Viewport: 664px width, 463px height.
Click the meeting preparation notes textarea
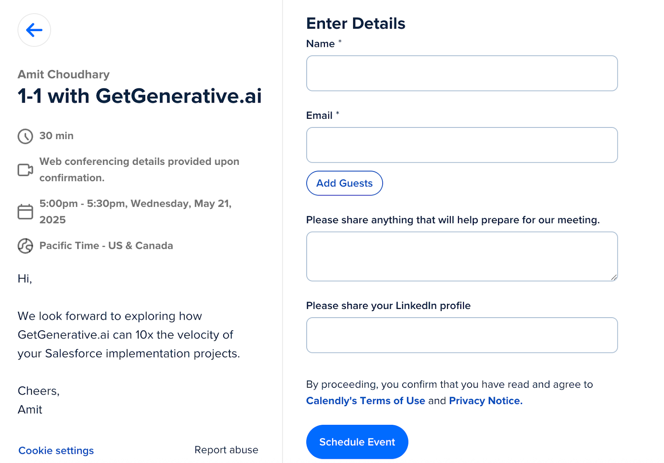pyautogui.click(x=462, y=257)
